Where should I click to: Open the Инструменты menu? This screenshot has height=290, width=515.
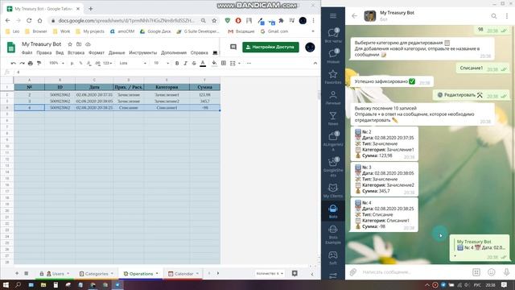[143, 52]
